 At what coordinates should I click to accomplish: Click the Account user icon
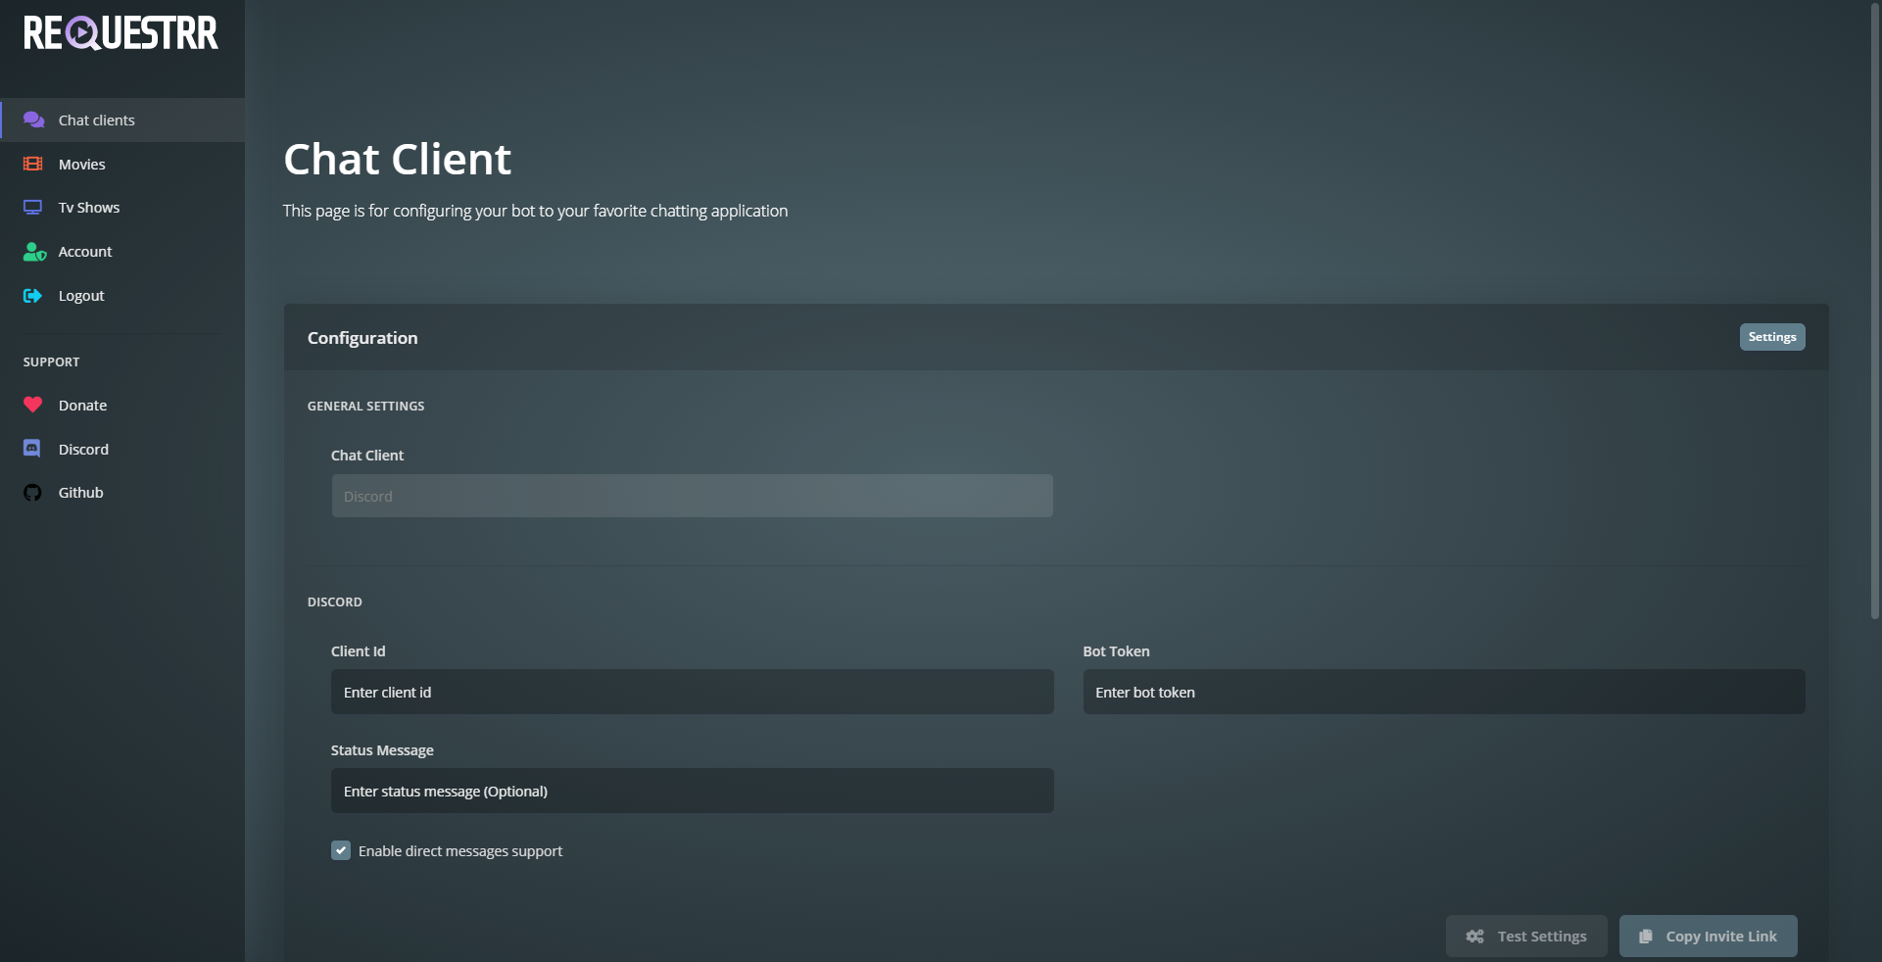(x=34, y=252)
